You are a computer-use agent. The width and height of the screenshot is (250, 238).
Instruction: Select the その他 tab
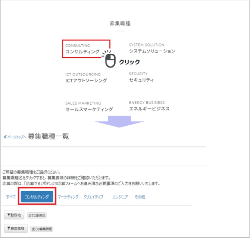click(x=140, y=197)
